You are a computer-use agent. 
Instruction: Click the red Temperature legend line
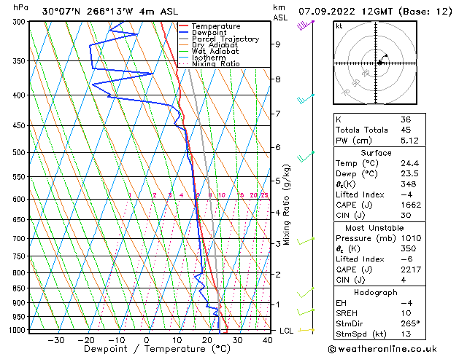(183, 26)
